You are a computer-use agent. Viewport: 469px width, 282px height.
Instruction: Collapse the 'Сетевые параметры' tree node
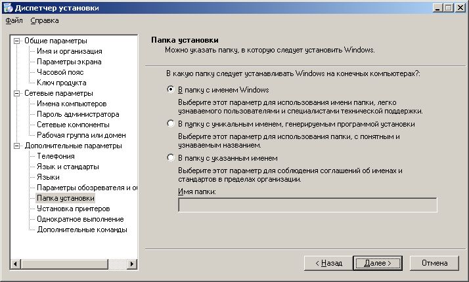click(x=17, y=93)
